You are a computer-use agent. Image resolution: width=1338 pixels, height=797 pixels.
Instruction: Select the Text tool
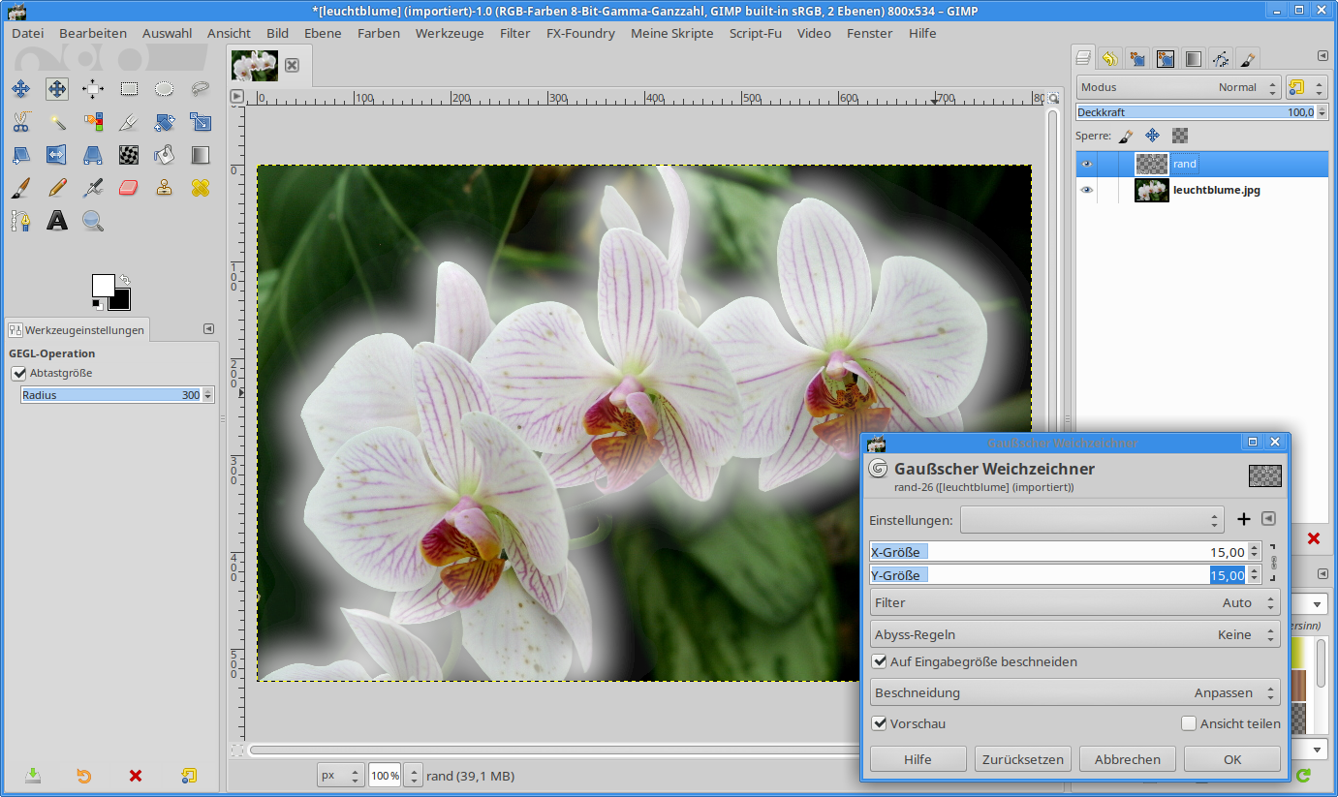57,221
